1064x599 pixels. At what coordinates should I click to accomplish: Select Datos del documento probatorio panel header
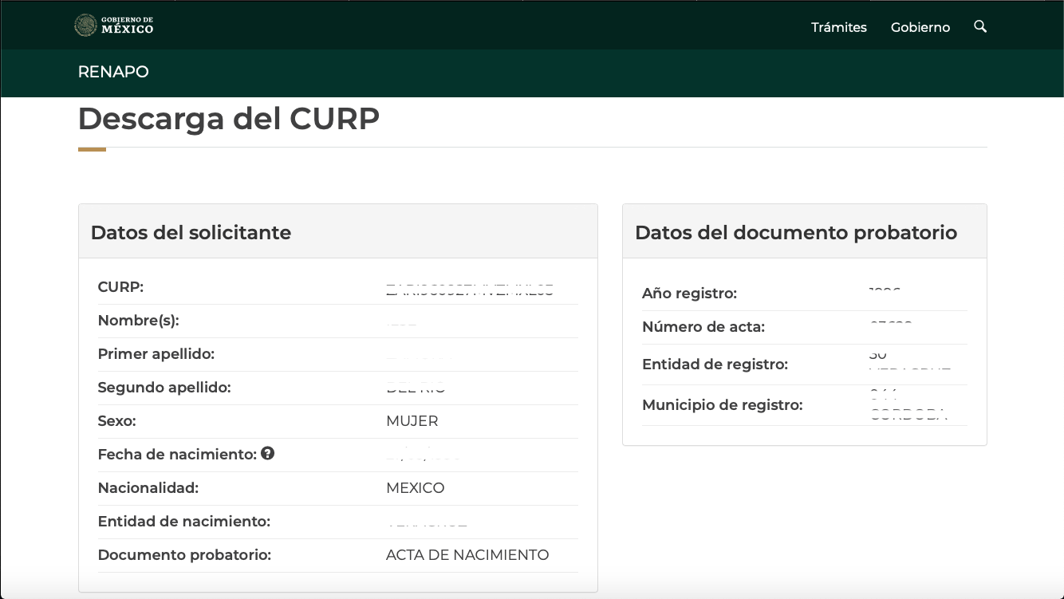pos(795,232)
